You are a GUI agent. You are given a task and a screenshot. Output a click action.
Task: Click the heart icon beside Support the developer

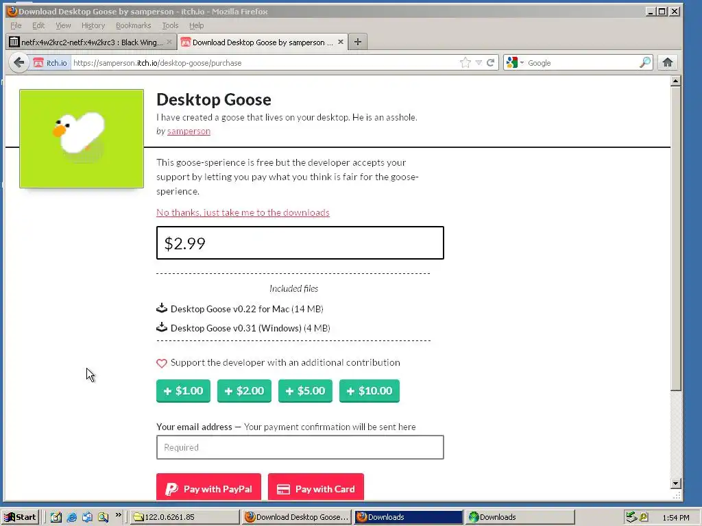162,363
